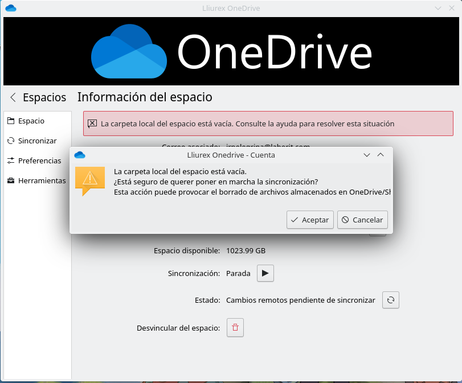
Task: Click the red trash icon to unlink space
Action: pyautogui.click(x=235, y=328)
